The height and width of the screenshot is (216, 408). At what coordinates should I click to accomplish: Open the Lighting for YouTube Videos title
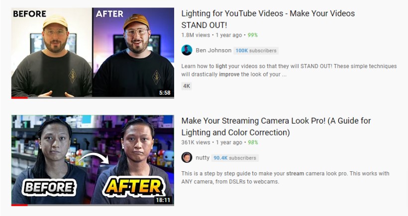click(268, 19)
